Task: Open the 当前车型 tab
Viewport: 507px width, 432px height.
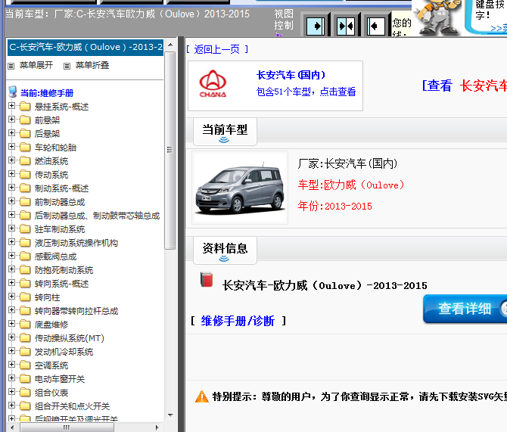Action: click(x=225, y=132)
